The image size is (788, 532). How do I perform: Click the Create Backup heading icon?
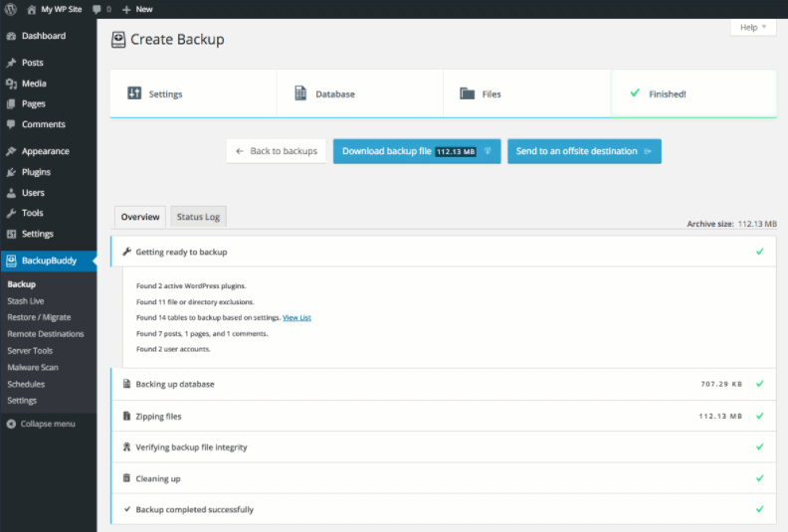click(118, 40)
